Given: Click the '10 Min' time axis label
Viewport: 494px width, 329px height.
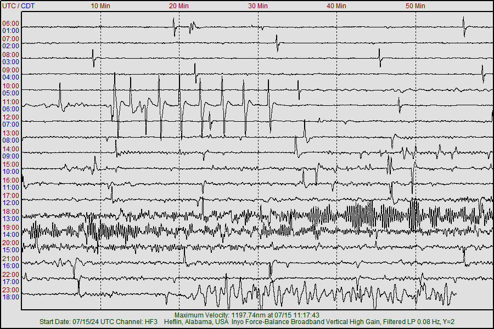Looking at the screenshot, I should coord(100,5).
